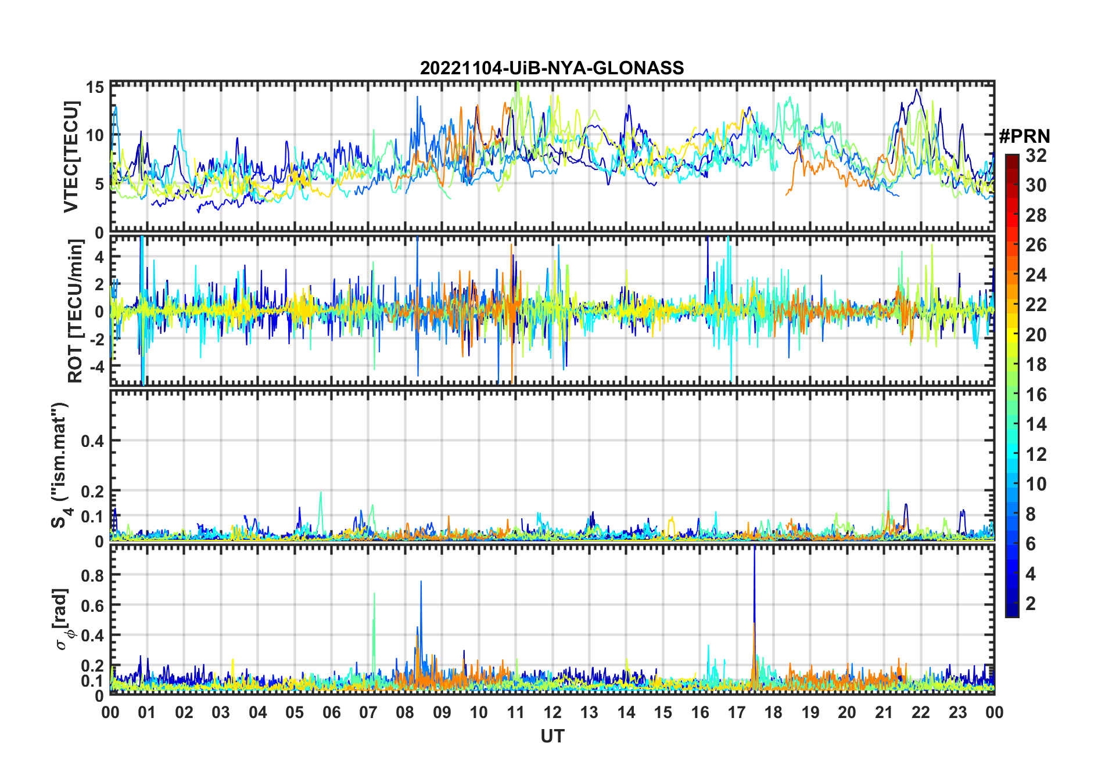Click colorbar tick label 28
The image size is (1105, 772).
pos(1036,215)
